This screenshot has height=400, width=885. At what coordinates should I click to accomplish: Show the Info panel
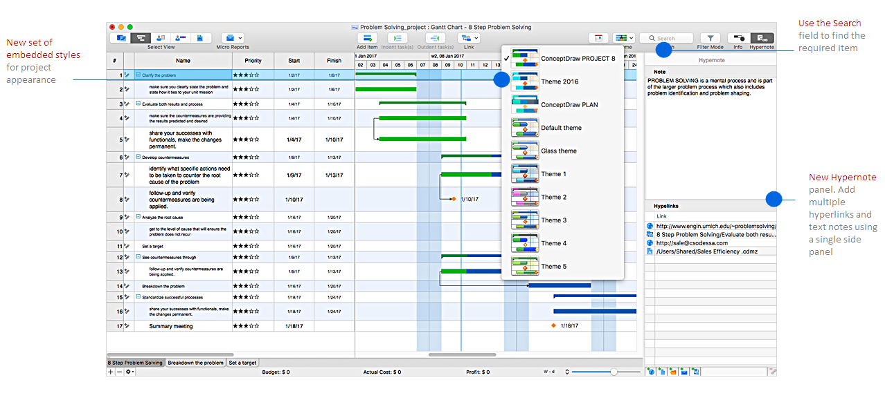point(738,38)
